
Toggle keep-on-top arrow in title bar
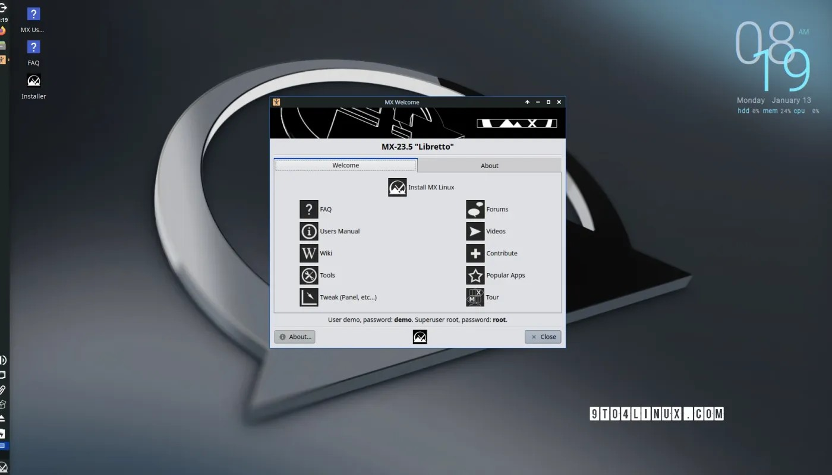pyautogui.click(x=527, y=102)
